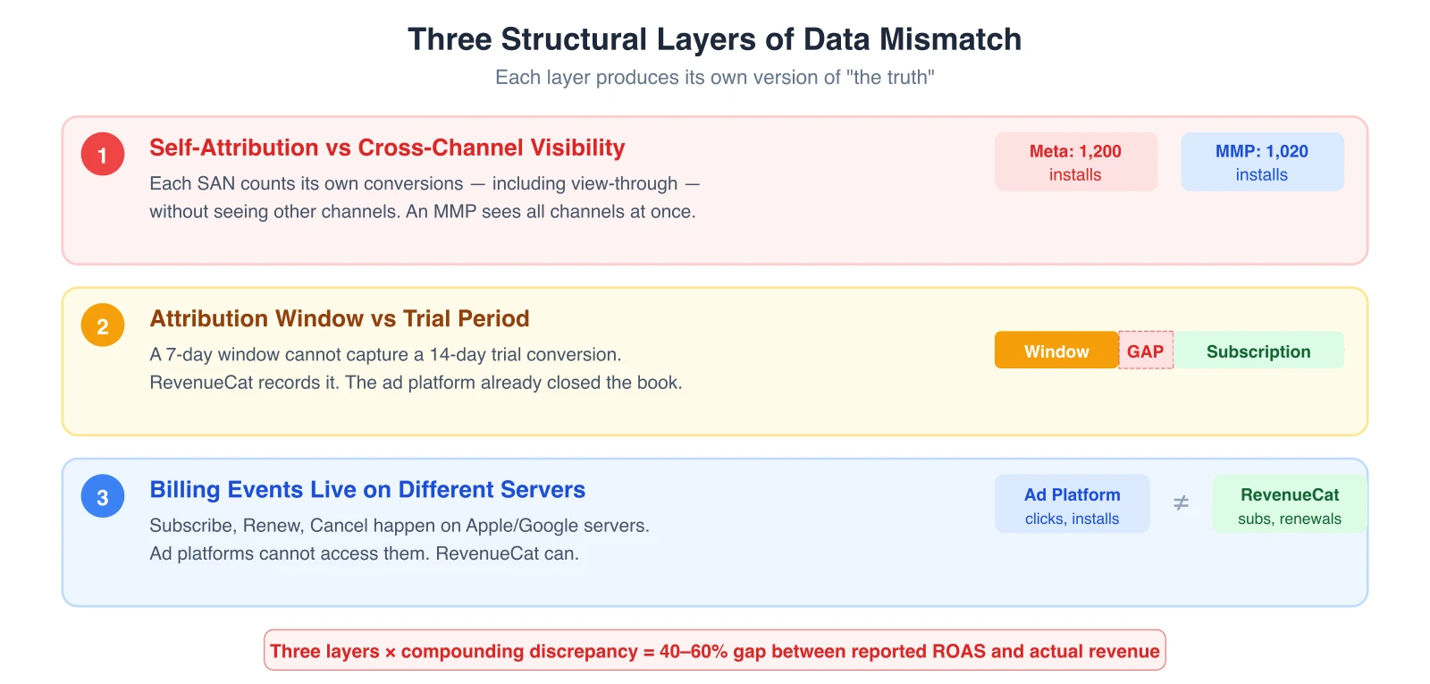Click the Apple/Google servers description text
Image resolution: width=1430 pixels, height=684 pixels.
tap(400, 539)
